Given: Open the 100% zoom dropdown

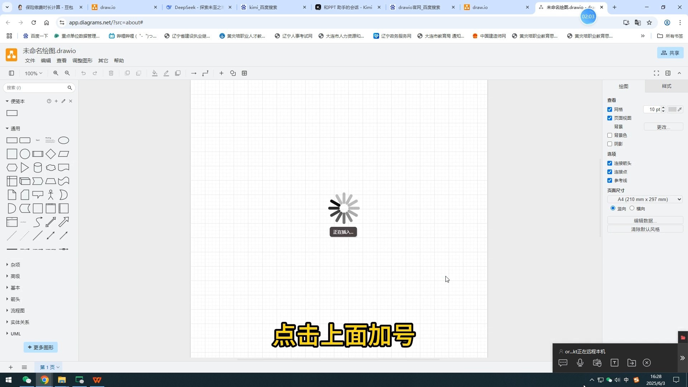Looking at the screenshot, I should click(x=33, y=73).
